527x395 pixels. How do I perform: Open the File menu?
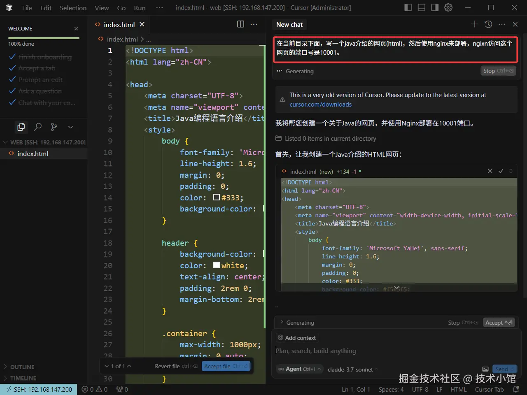tap(27, 8)
